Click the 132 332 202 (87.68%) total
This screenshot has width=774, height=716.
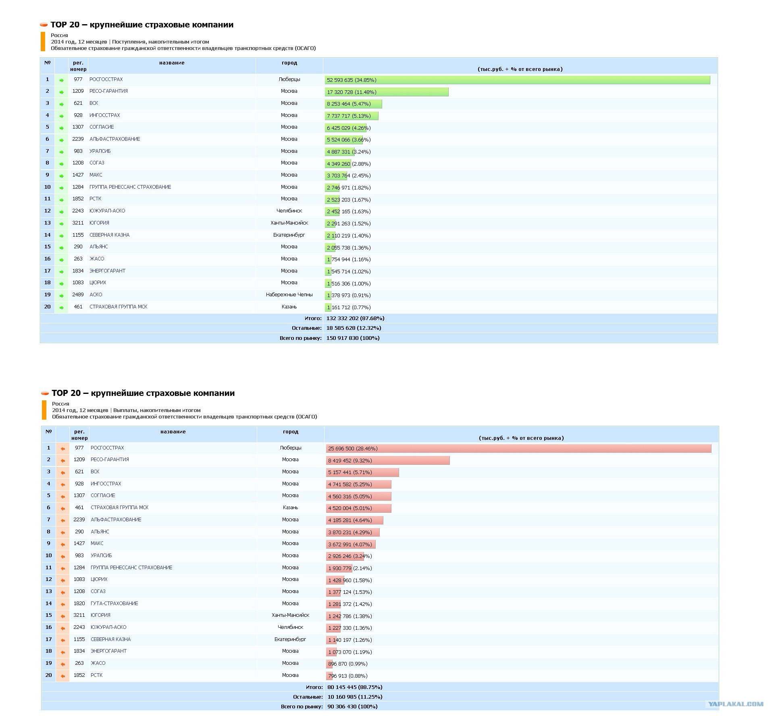pos(355,318)
